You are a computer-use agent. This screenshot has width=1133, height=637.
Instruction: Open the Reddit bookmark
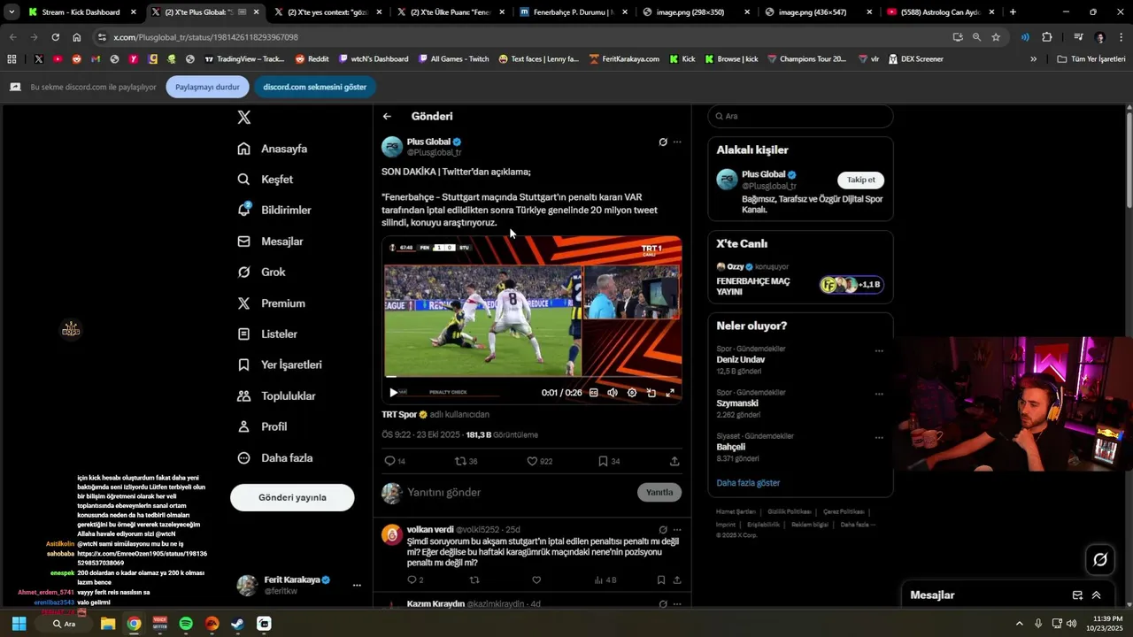pos(312,59)
